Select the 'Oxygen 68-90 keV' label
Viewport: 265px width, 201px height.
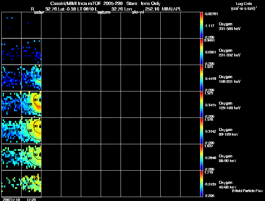[228, 158]
